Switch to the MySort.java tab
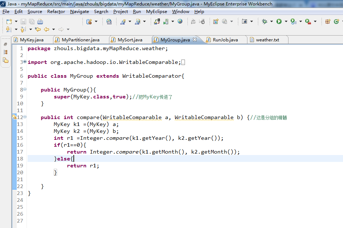343x228 pixels. coord(130,40)
